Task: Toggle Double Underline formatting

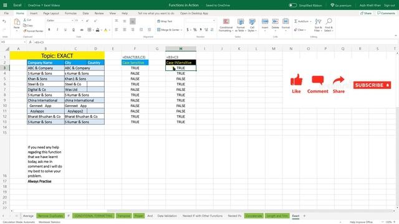Action: 74,30
